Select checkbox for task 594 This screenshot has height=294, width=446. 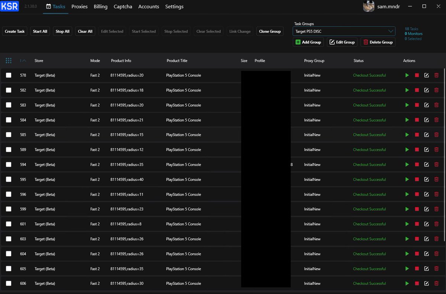[x=9, y=164]
